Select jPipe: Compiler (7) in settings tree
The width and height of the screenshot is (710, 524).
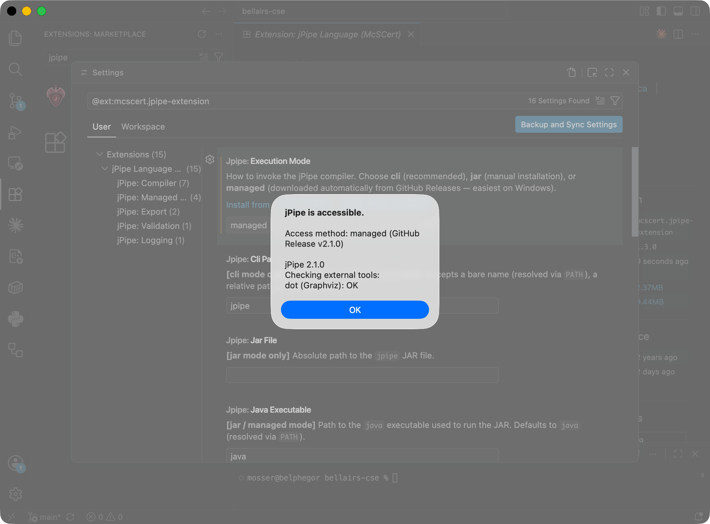(x=153, y=183)
